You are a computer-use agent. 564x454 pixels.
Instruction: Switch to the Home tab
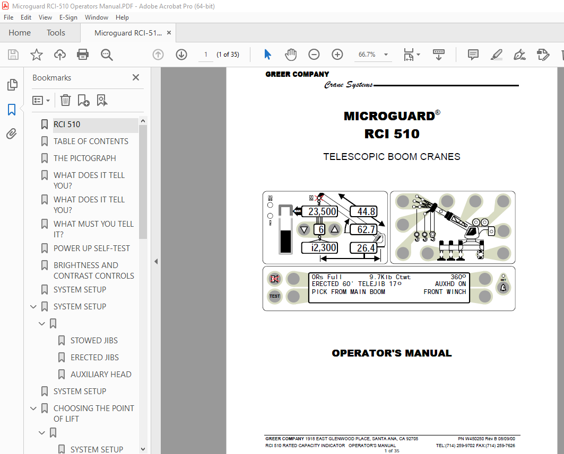point(20,33)
